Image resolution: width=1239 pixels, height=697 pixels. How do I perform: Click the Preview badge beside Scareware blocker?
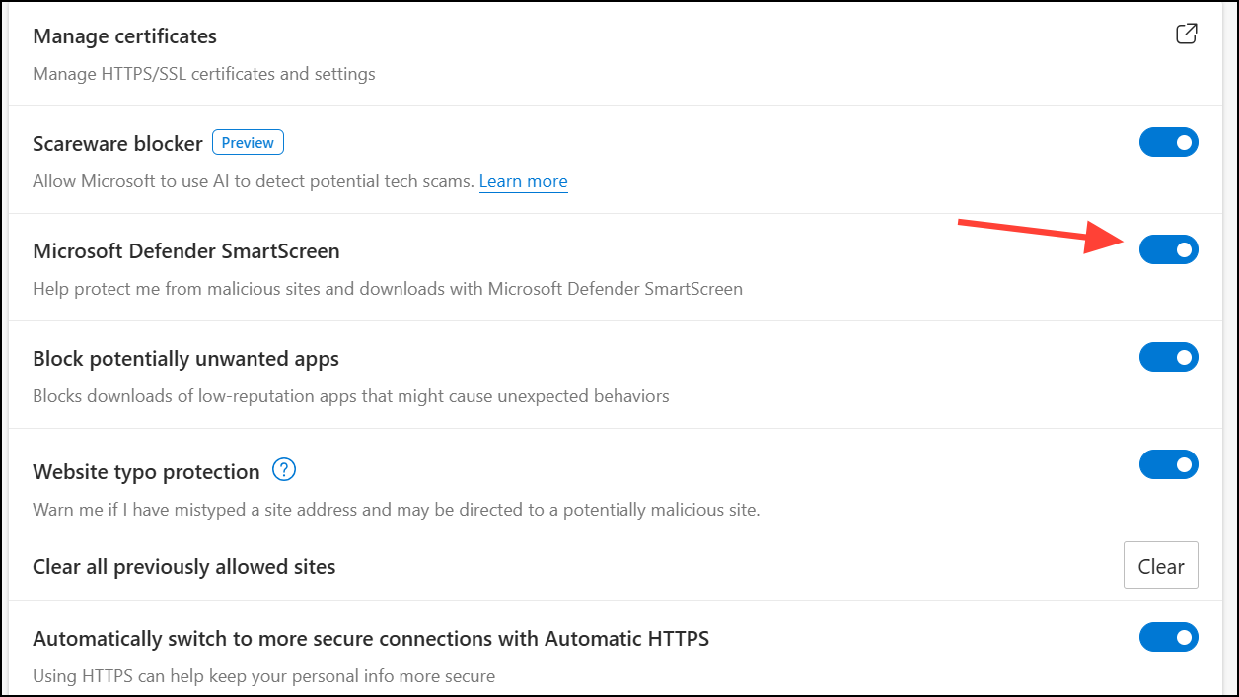coord(248,143)
